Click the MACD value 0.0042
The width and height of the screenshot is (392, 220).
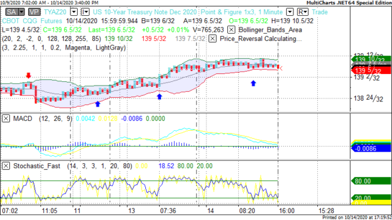pos(85,119)
